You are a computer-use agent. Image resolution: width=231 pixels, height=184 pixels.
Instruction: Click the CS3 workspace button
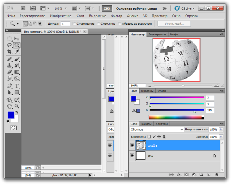(107, 8)
